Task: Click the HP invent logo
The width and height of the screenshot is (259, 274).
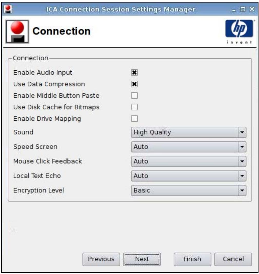Action: 239,32
